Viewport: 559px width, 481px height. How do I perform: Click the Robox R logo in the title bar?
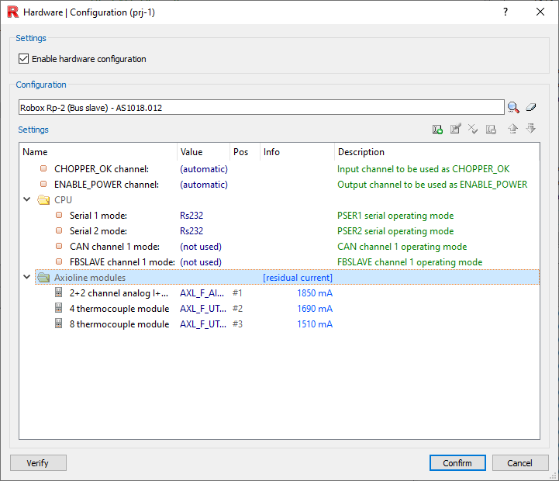click(x=13, y=12)
